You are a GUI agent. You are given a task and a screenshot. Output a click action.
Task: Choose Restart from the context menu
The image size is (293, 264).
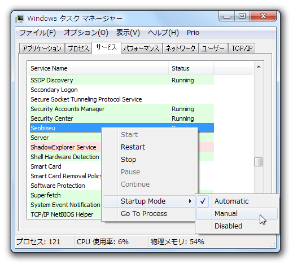(x=149, y=147)
